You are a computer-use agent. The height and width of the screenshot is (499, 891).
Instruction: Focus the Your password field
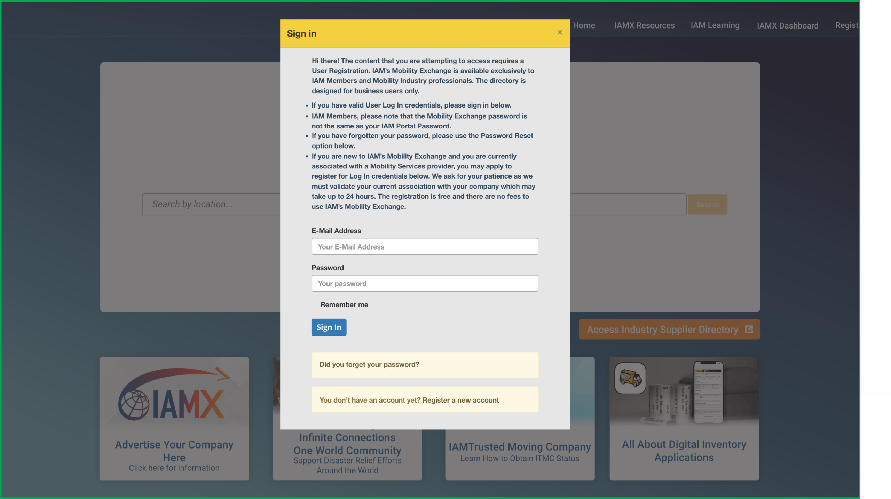425,283
